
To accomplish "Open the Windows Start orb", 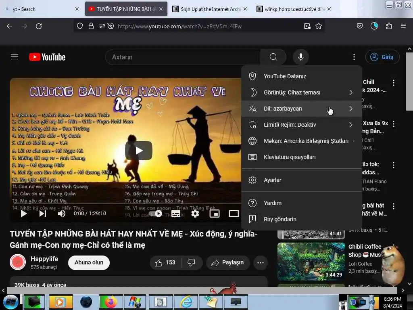I will coord(11,302).
